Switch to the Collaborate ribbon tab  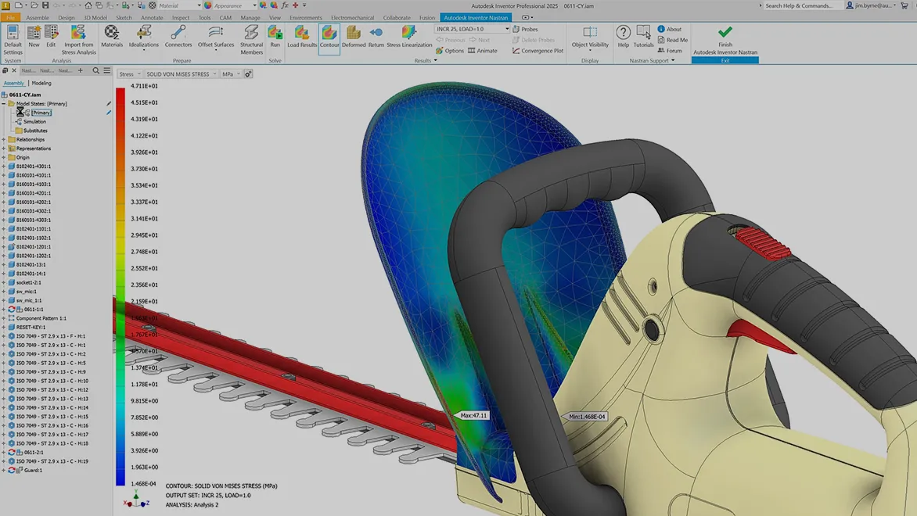[397, 17]
